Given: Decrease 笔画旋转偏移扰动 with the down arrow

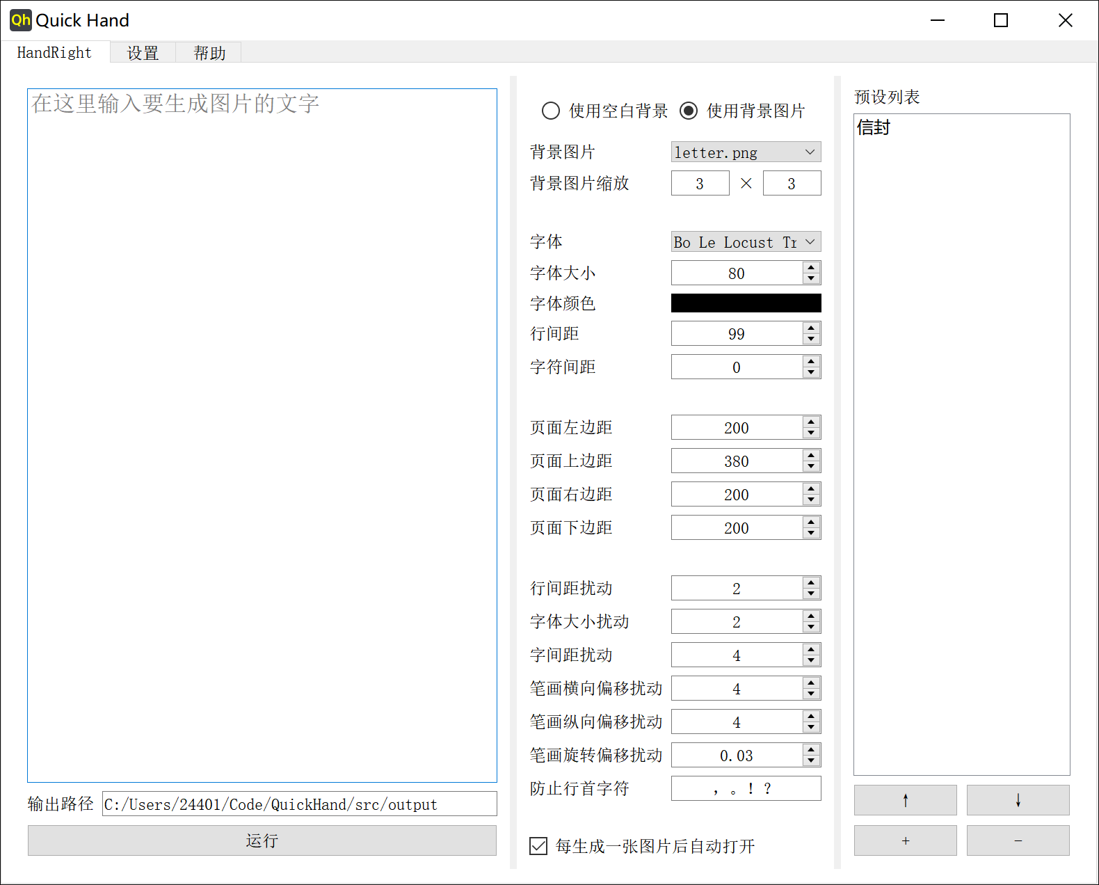Looking at the screenshot, I should [812, 760].
